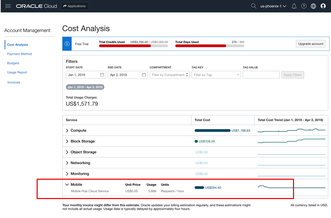Open the user profile avatar
Image resolution: width=331 pixels, height=218 pixels.
pos(323,6)
